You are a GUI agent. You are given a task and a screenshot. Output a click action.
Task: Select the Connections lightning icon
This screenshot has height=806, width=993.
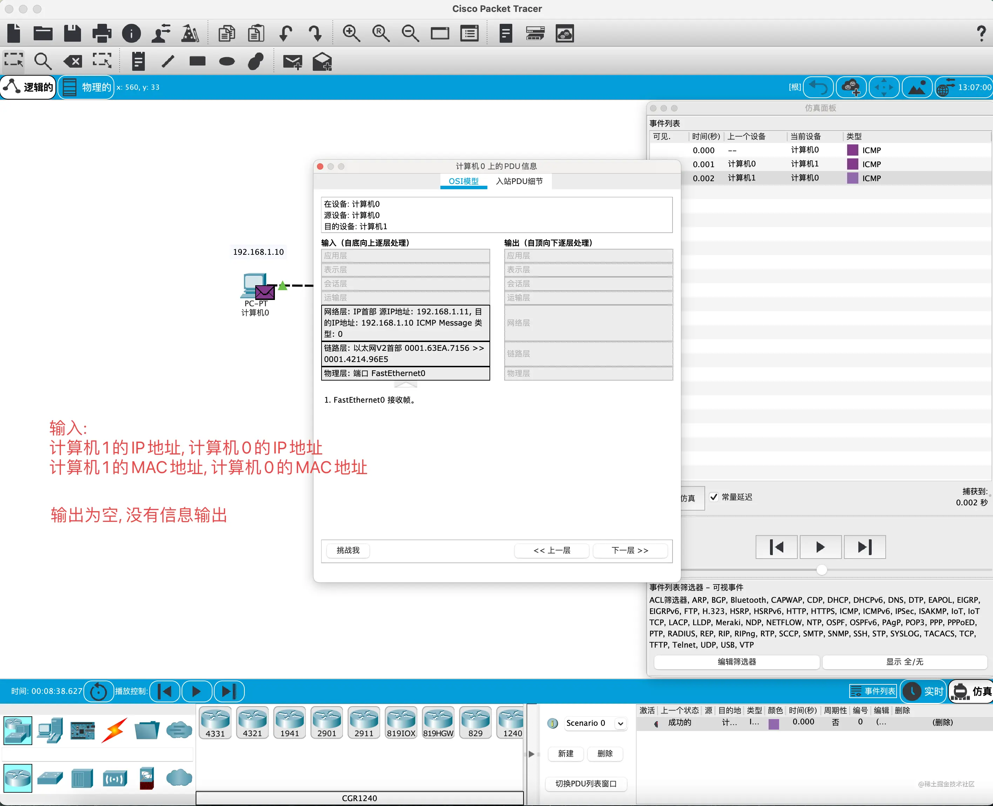[114, 731]
